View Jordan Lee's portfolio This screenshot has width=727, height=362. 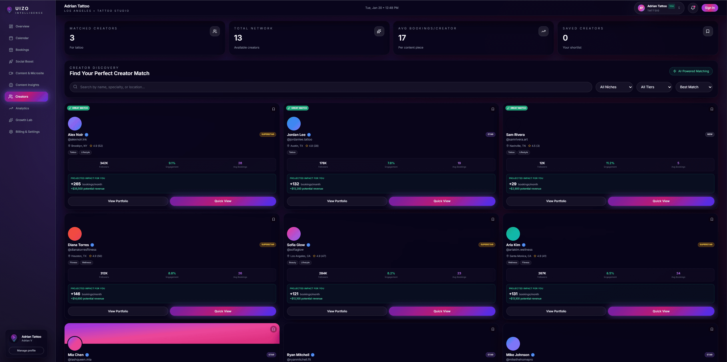click(x=337, y=201)
